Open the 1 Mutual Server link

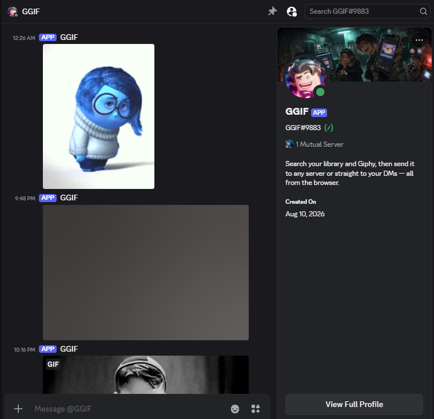coord(314,144)
